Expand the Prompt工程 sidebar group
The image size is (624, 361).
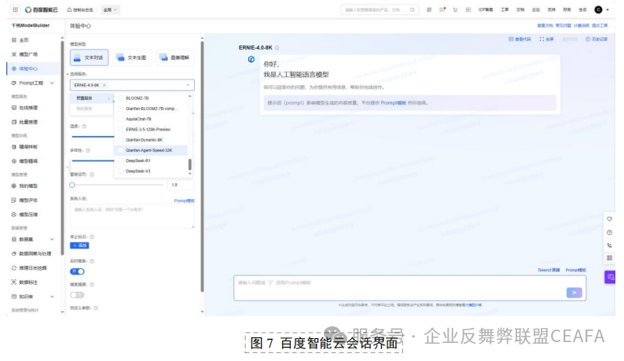pos(52,83)
